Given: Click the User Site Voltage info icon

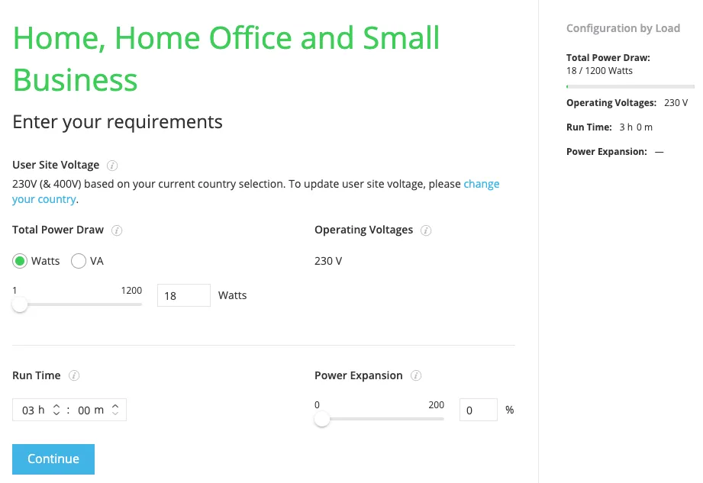Looking at the screenshot, I should tap(112, 165).
